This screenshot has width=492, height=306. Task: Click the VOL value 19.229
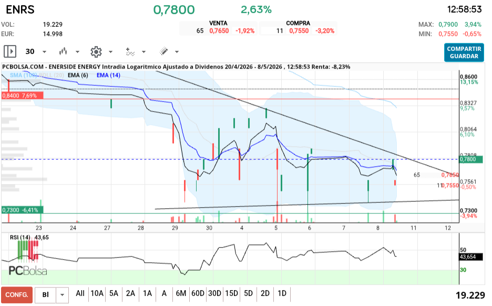[53, 25]
